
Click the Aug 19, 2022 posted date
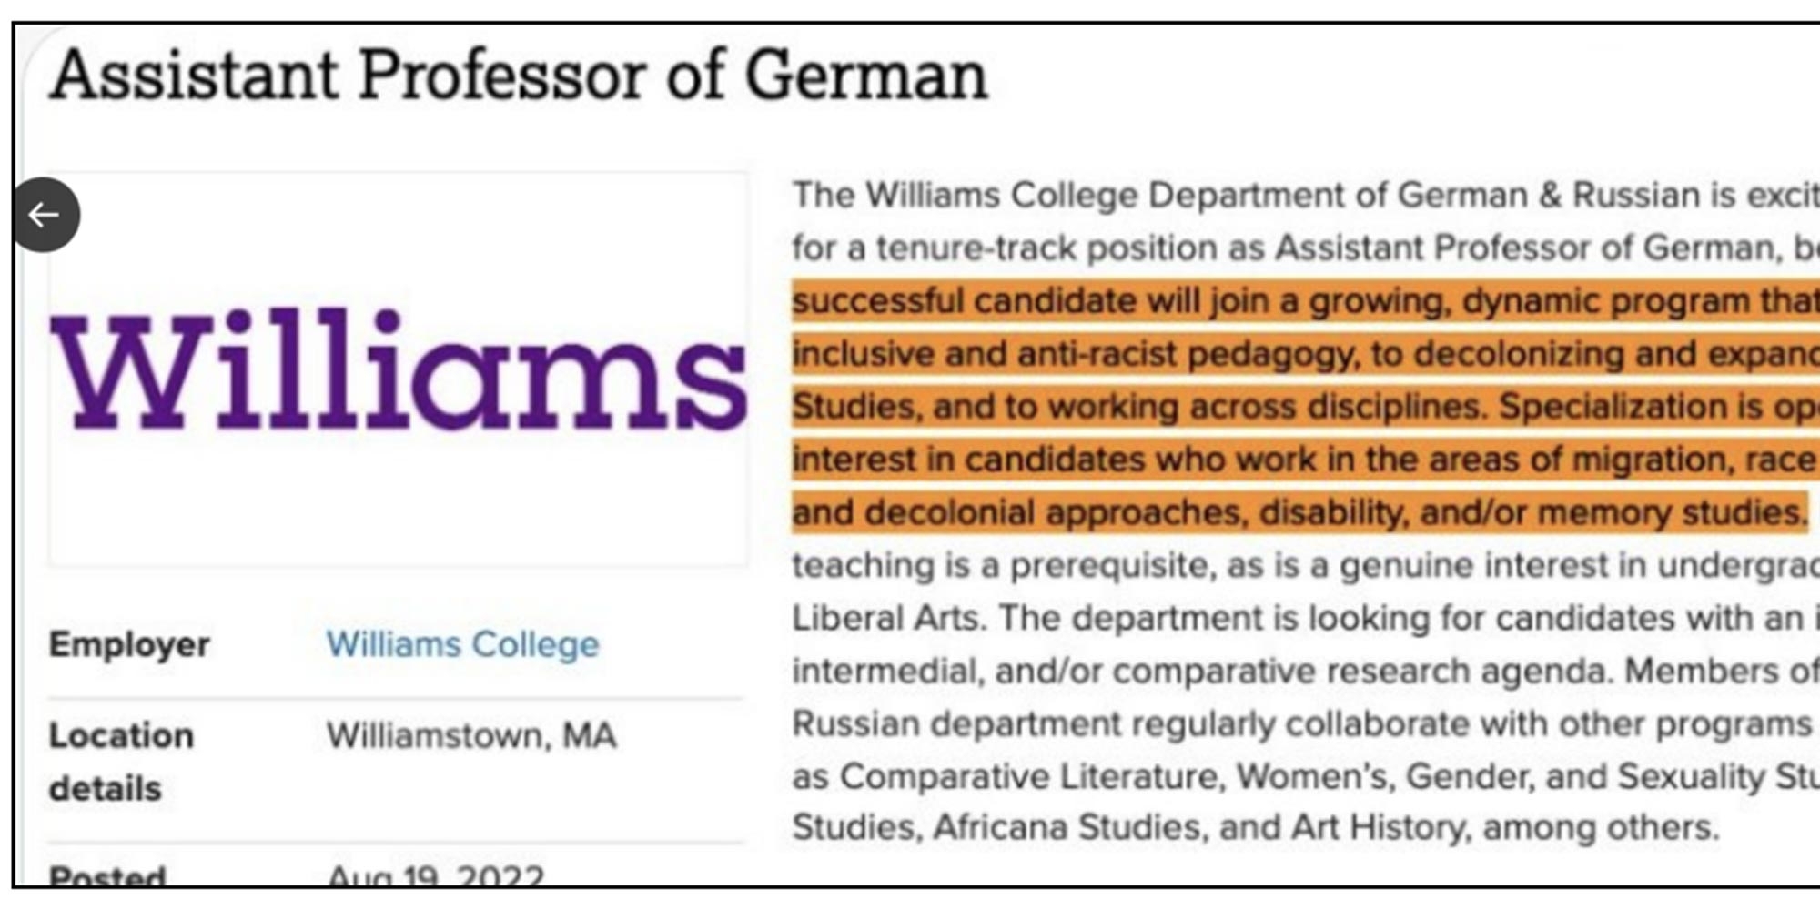[436, 877]
